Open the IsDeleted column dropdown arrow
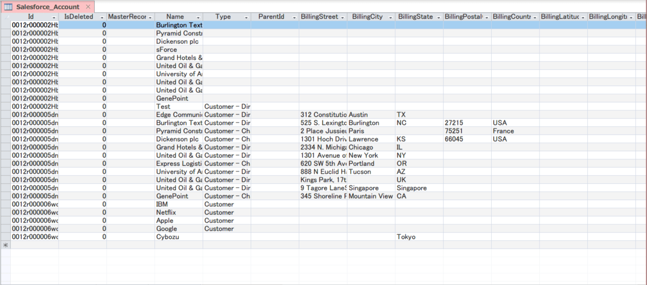This screenshot has width=647, height=285. pyautogui.click(x=102, y=17)
